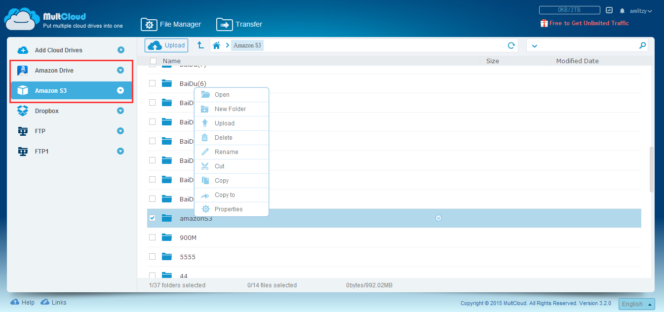Click the Help question mark icon
Image resolution: width=664 pixels, height=312 pixels.
(14, 302)
